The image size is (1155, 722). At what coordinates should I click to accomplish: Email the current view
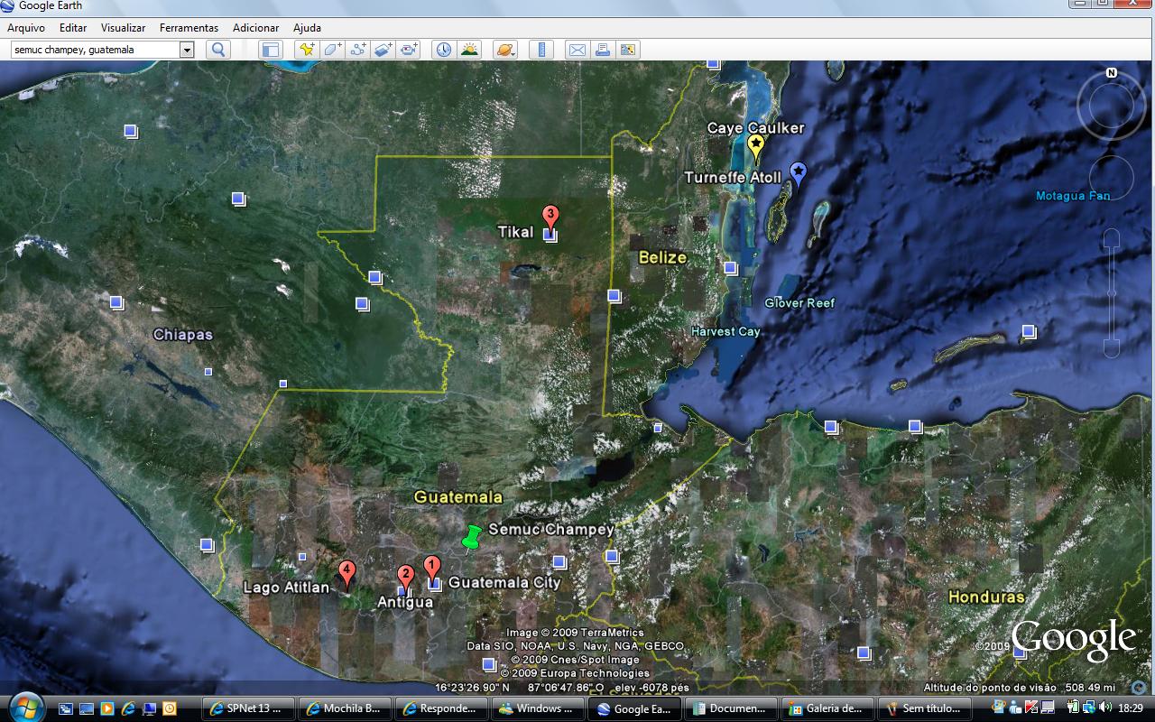(x=577, y=50)
